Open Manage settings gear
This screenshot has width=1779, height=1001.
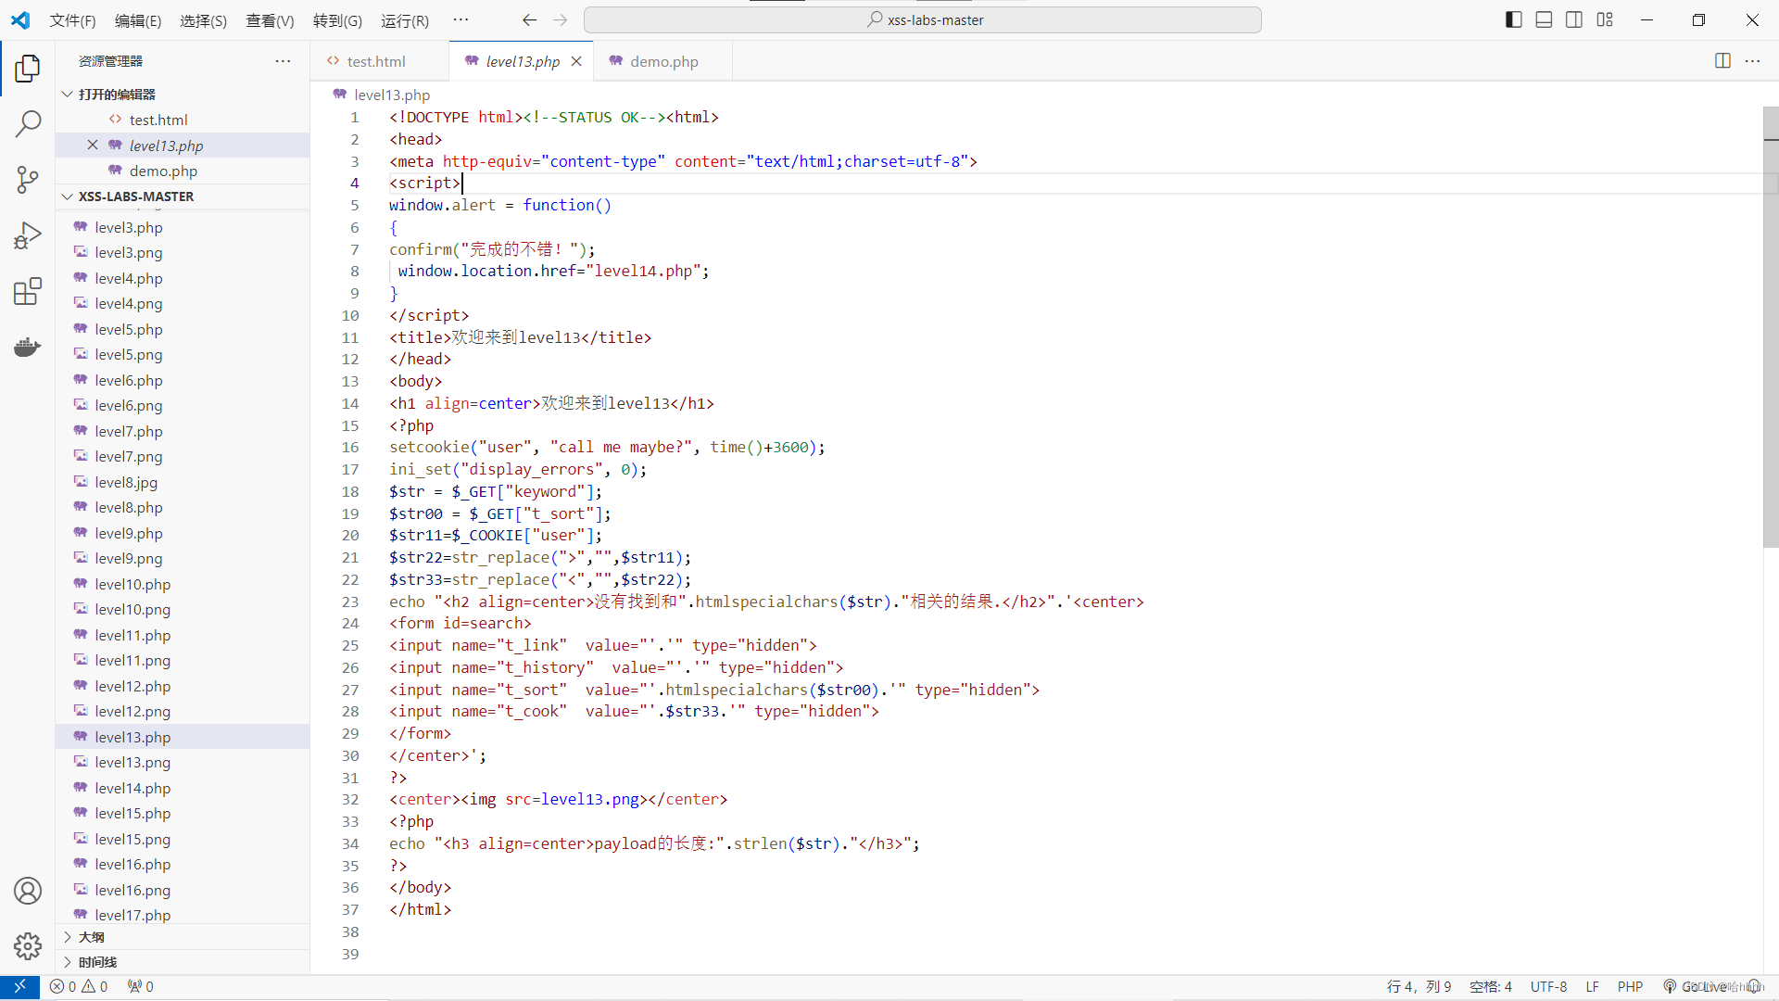28,945
